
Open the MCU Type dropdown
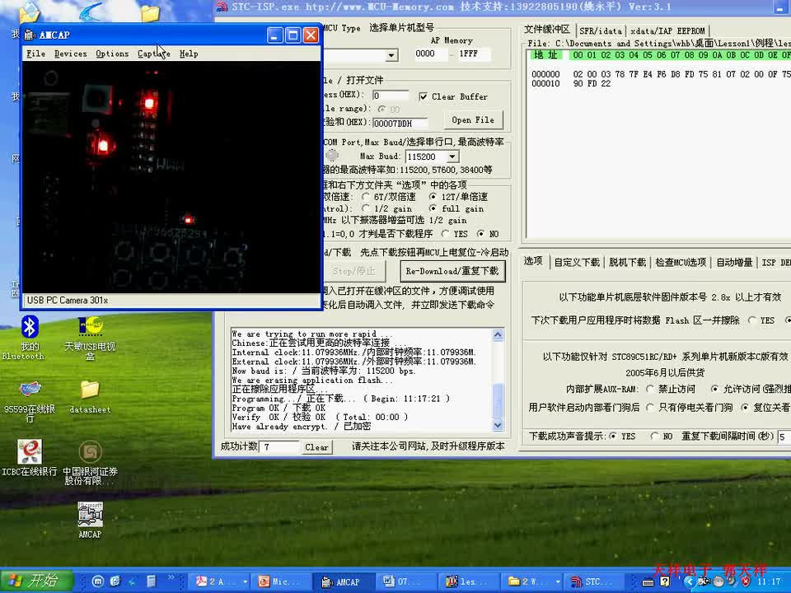coord(391,55)
